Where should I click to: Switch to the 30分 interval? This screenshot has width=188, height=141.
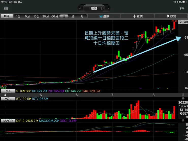(x=45, y=16)
